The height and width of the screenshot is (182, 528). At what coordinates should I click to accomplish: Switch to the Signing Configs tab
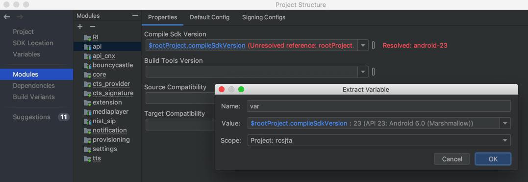pyautogui.click(x=264, y=17)
